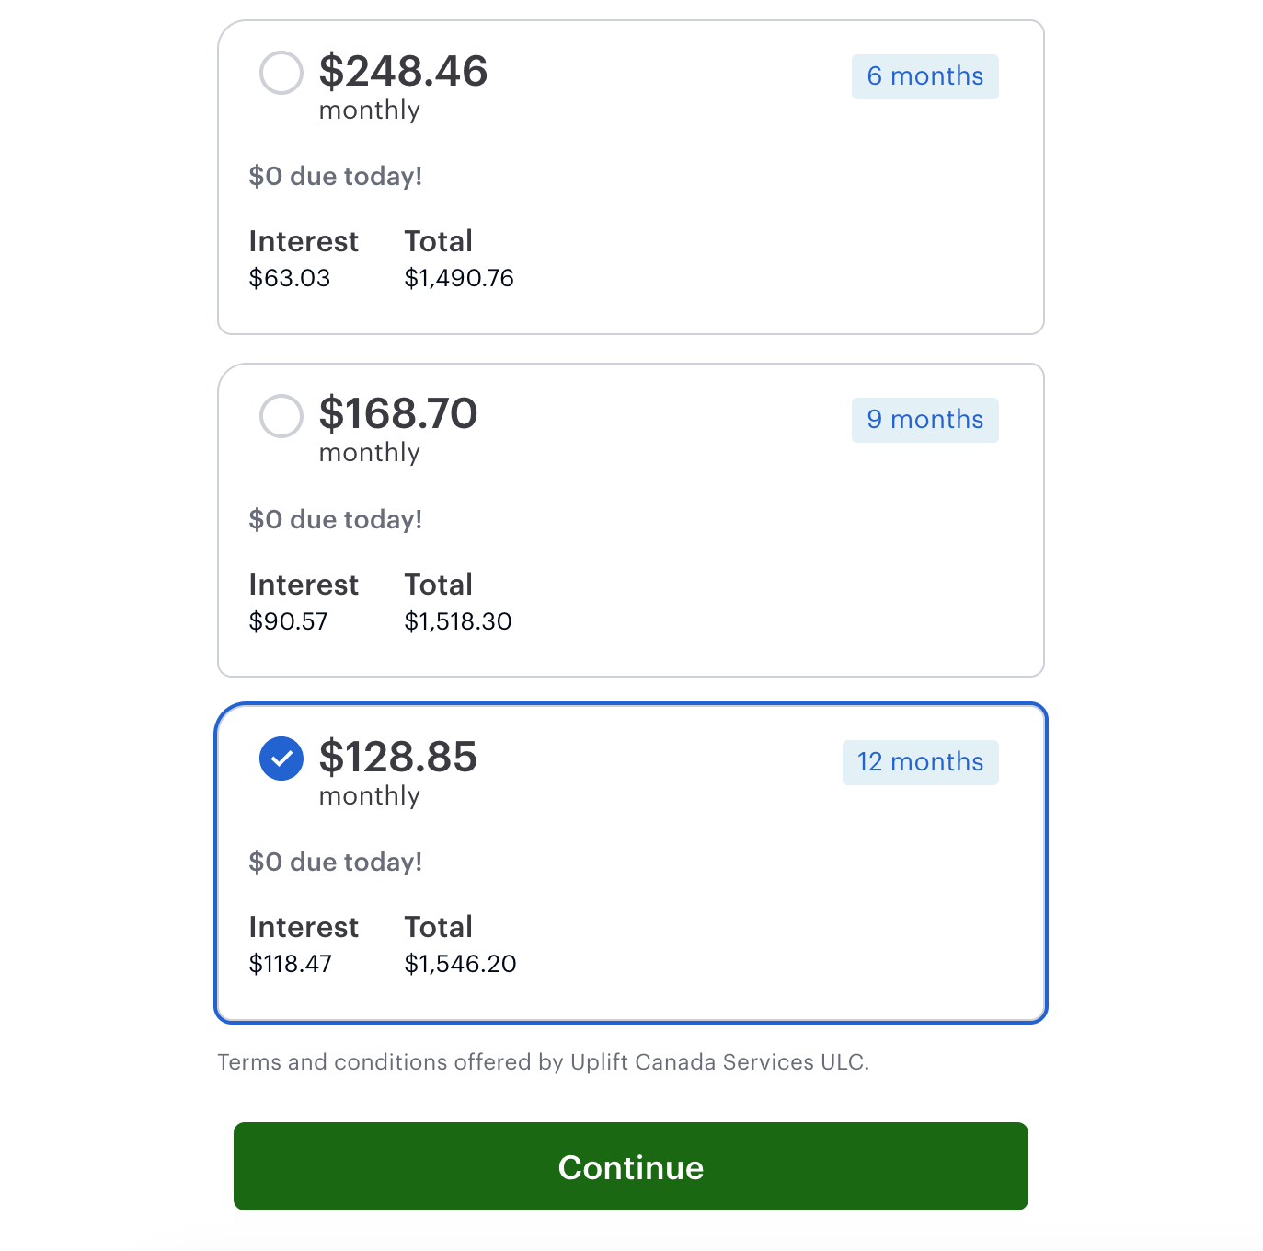Image resolution: width=1263 pixels, height=1251 pixels.
Task: Select the 9 months payment plan radio button
Action: (x=281, y=416)
